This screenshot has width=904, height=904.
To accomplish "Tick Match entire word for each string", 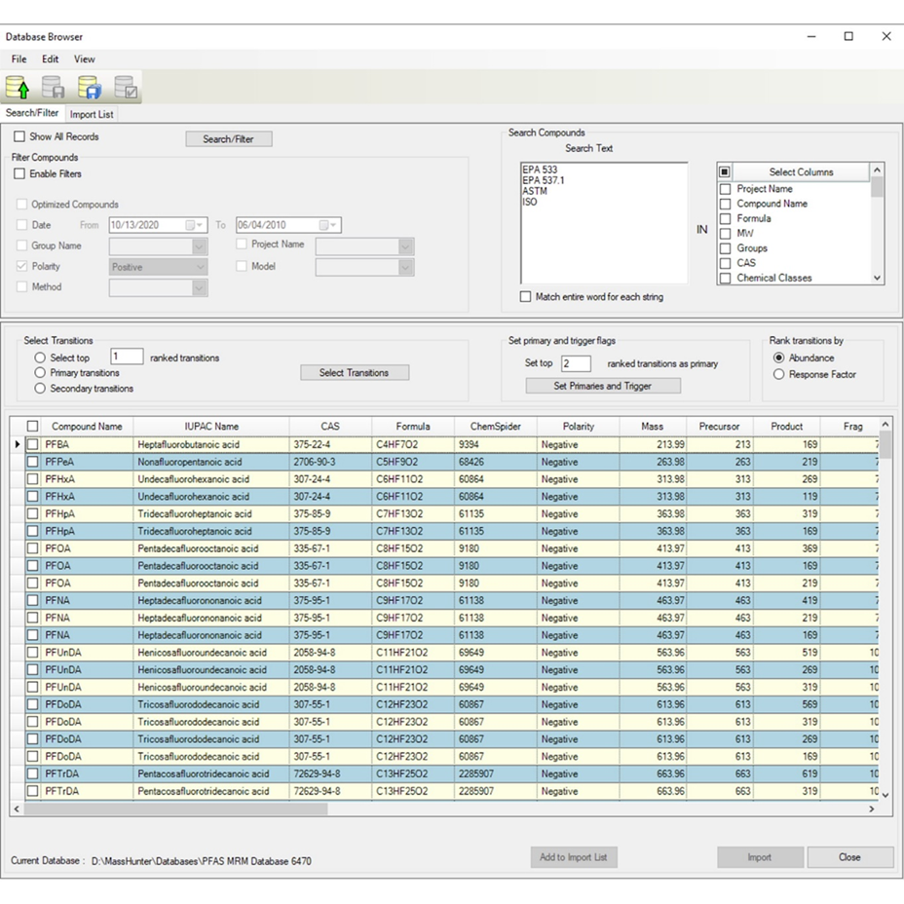I will 526,297.
